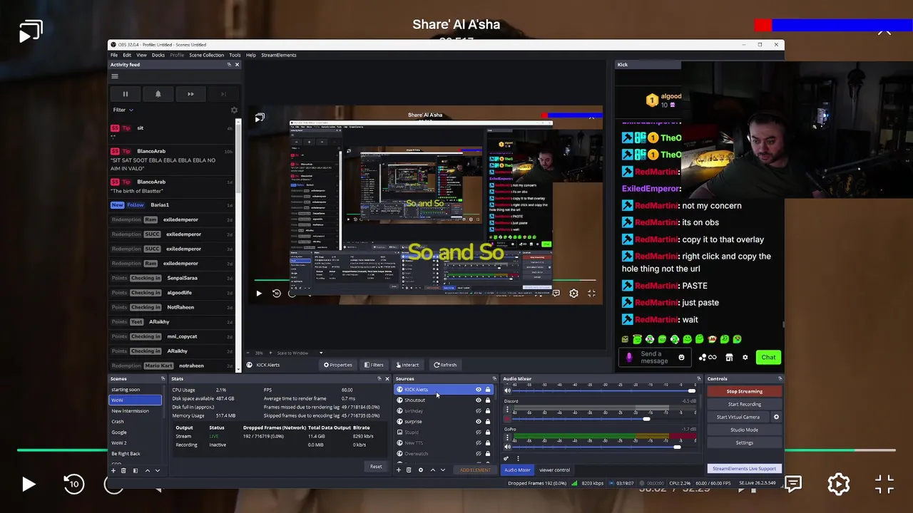
Task: Open the File menu in OBS
Action: pyautogui.click(x=114, y=55)
